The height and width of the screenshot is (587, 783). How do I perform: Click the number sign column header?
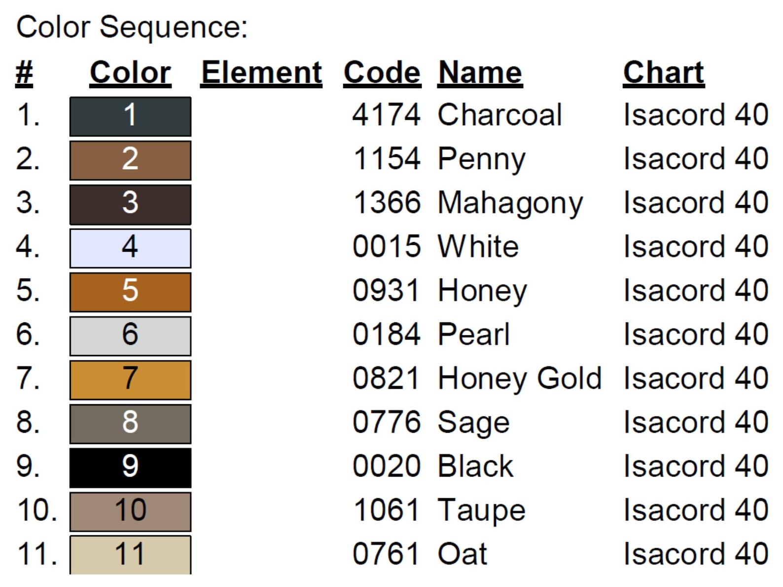tap(24, 73)
